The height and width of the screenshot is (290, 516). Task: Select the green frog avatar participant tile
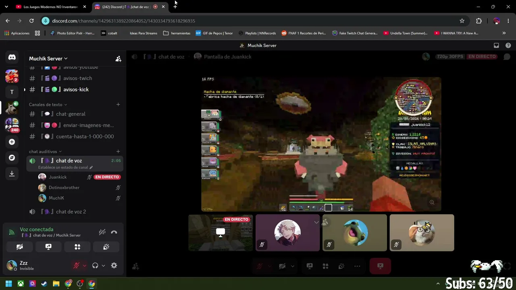(355, 233)
